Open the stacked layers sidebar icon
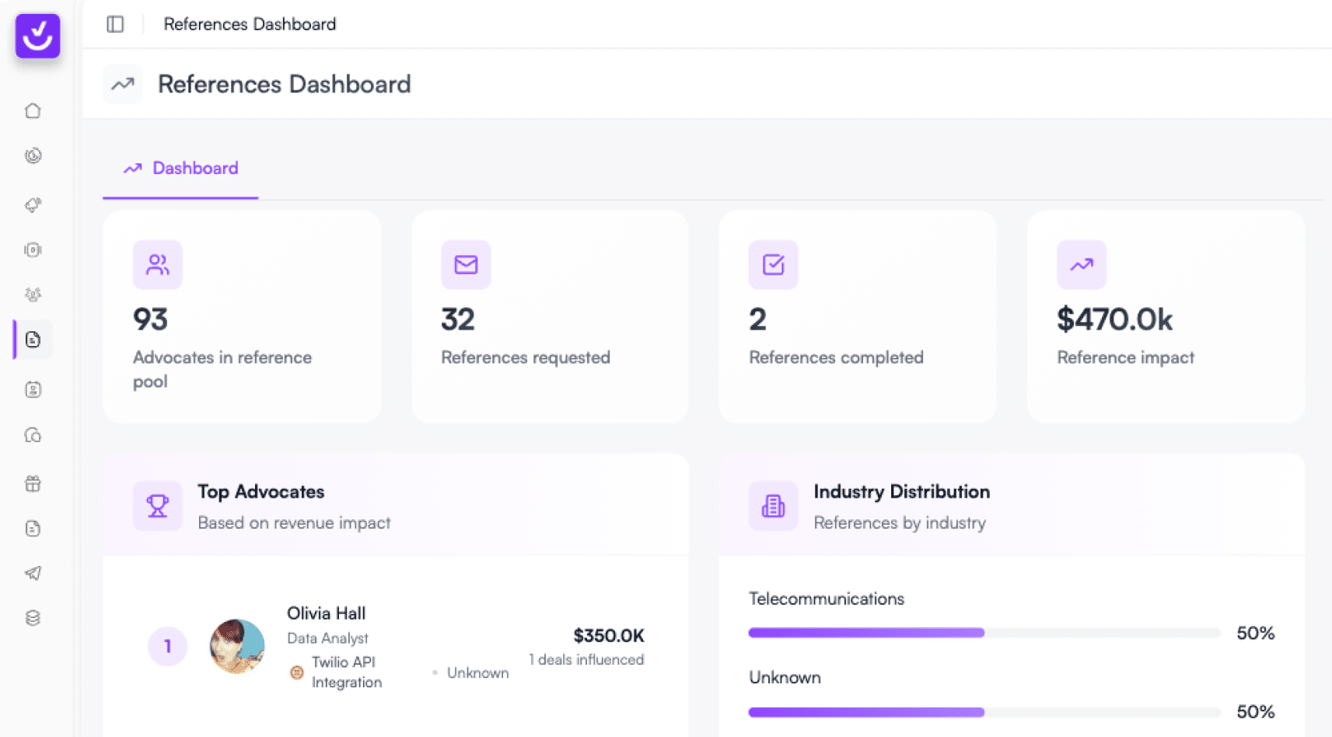Image resolution: width=1332 pixels, height=737 pixels. (33, 618)
